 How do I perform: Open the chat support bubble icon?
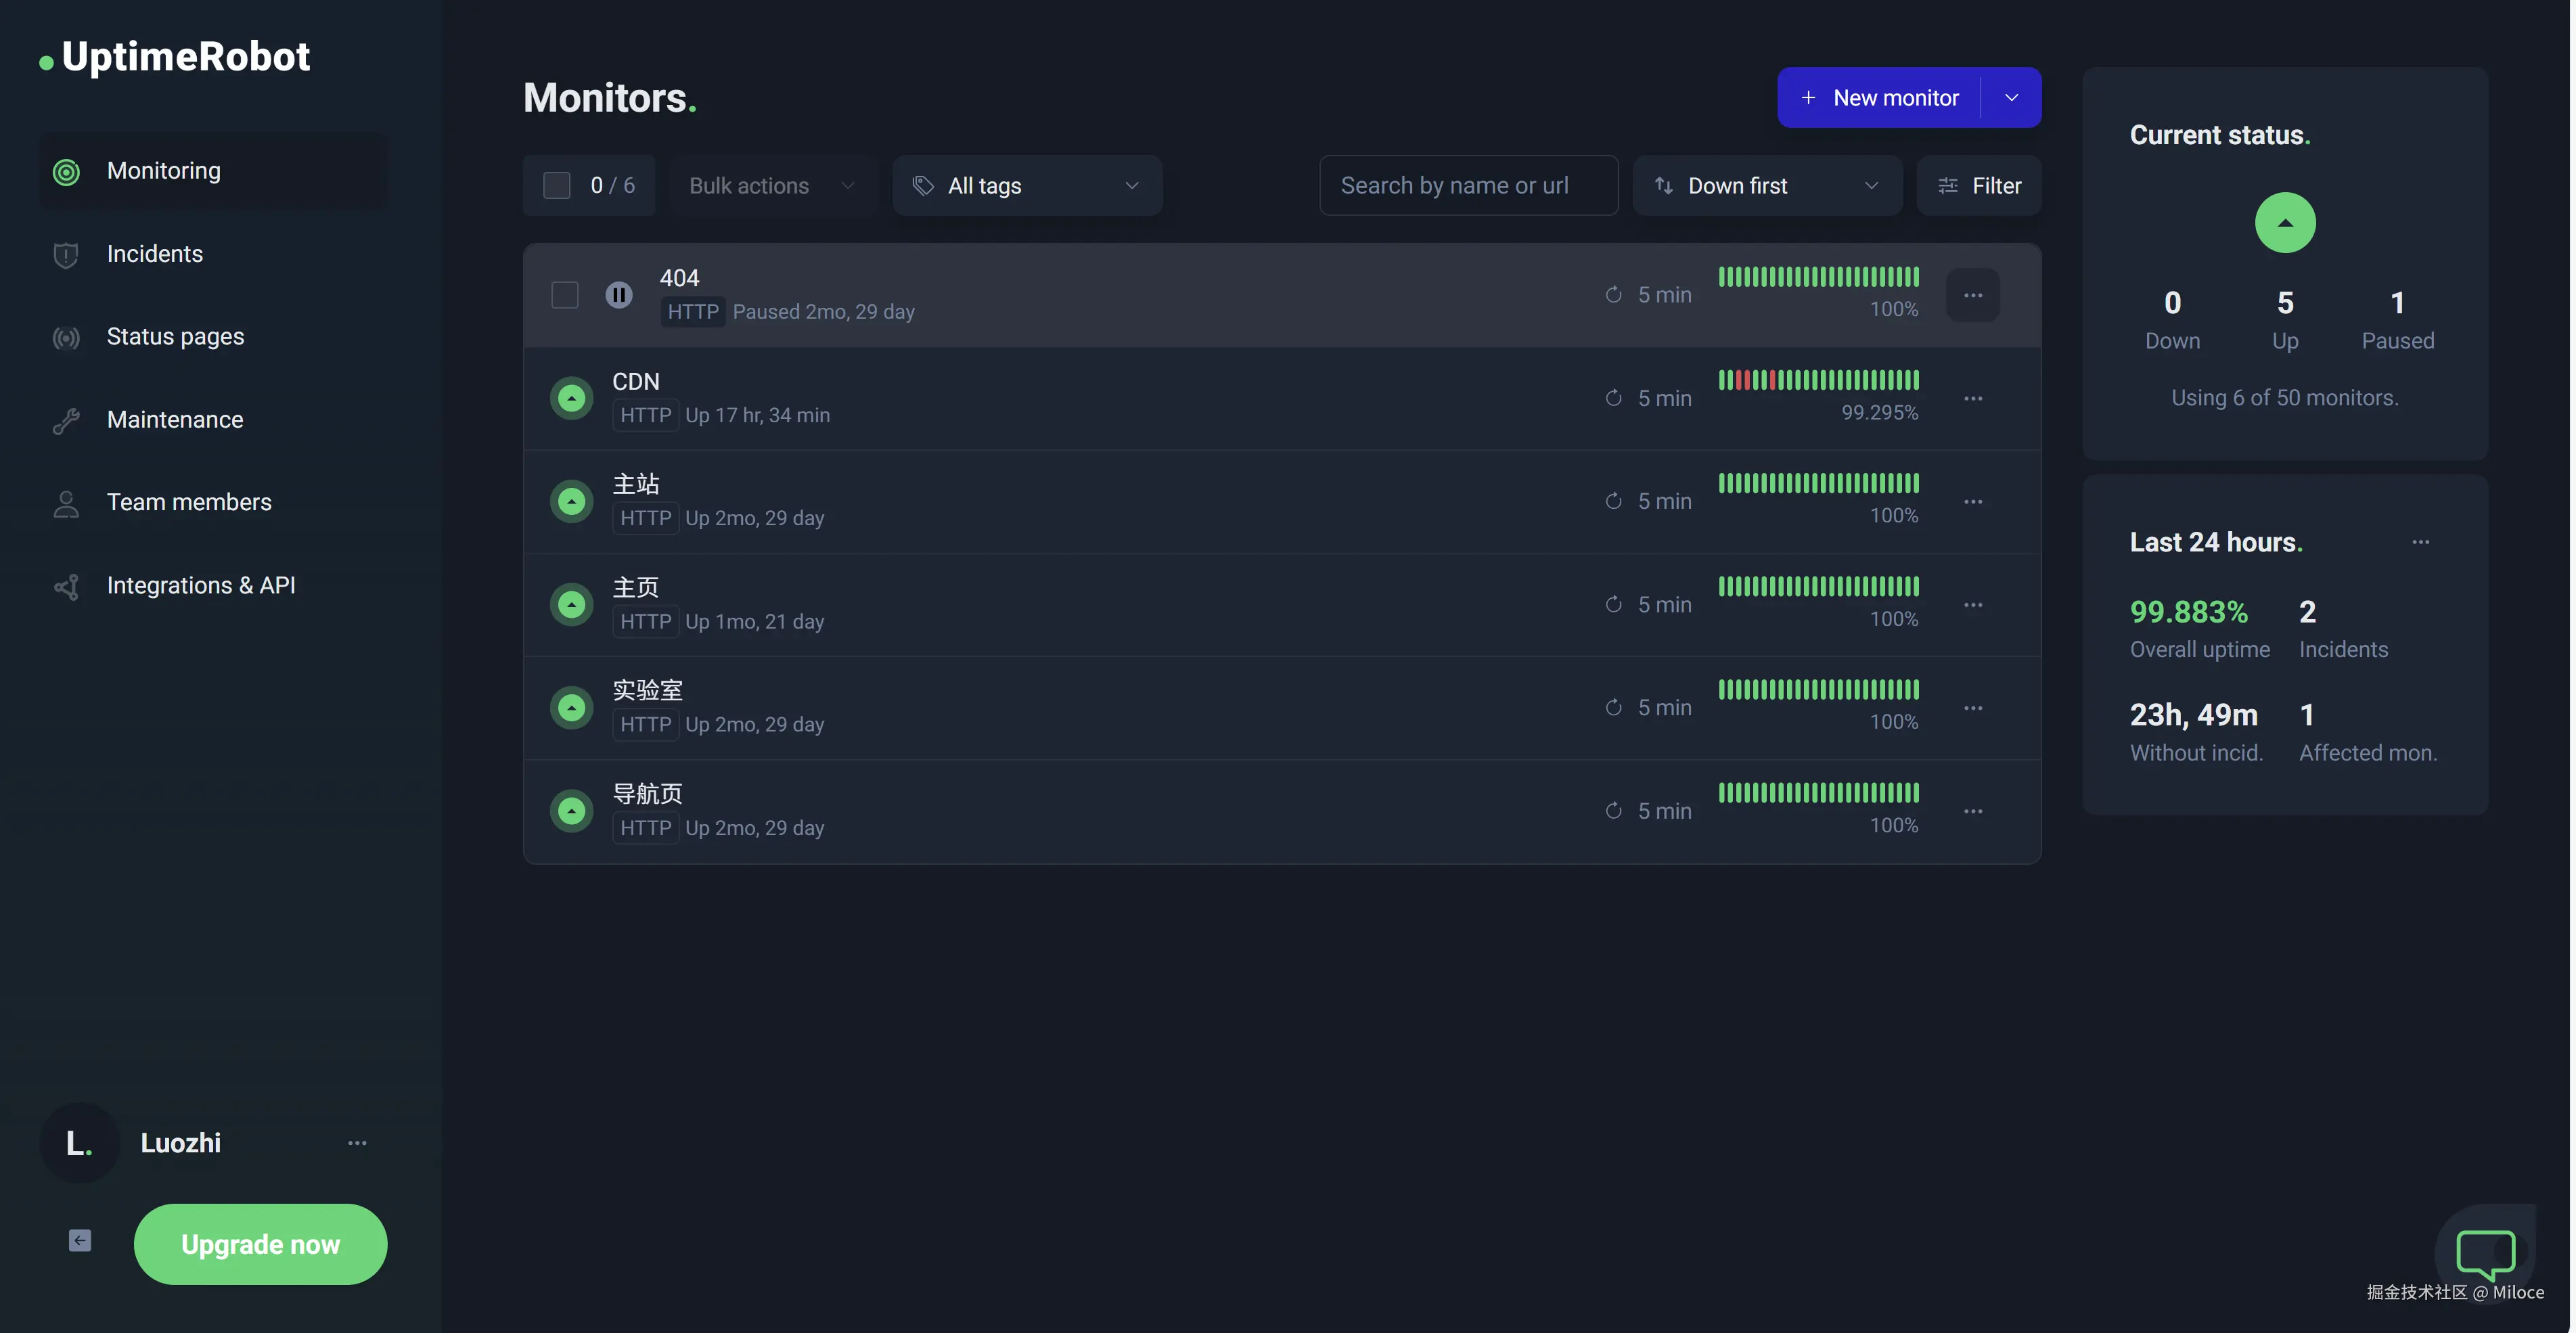(2485, 1251)
